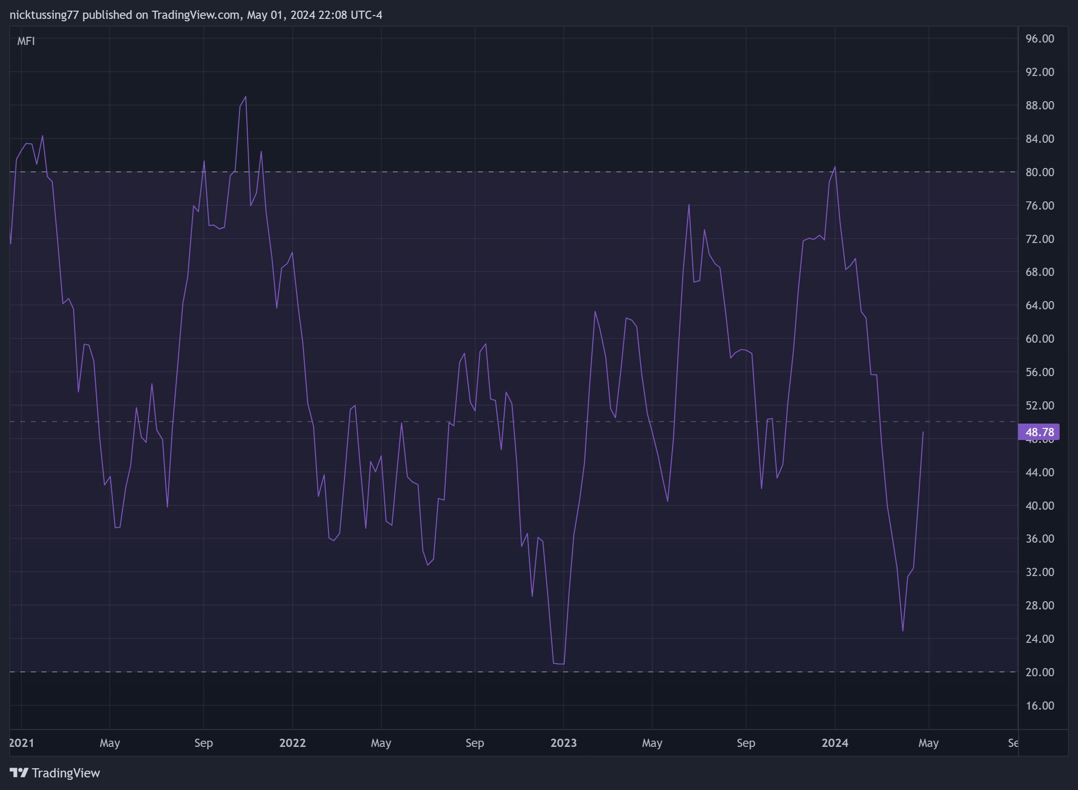
Task: Click the 72.00 price scale label
Action: pyautogui.click(x=1040, y=239)
